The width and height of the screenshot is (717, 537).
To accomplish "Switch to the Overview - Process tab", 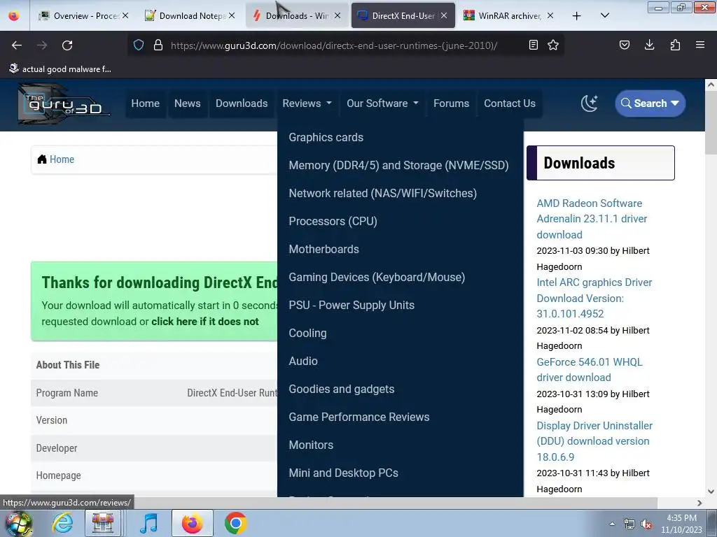I will click(84, 15).
